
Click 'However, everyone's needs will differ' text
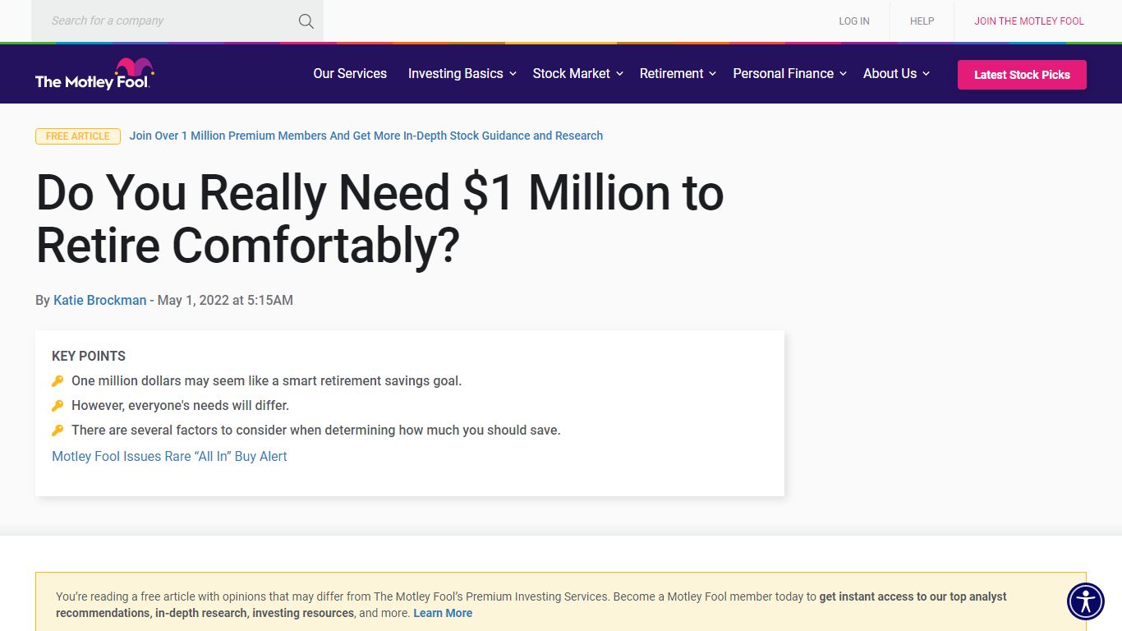181,405
